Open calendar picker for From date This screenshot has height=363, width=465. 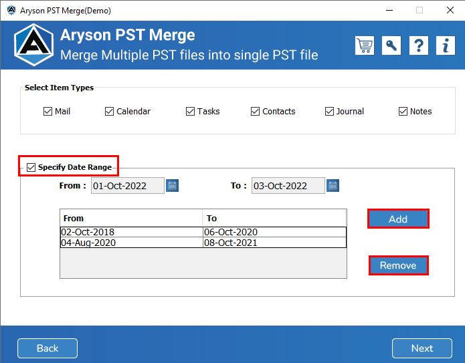coord(173,186)
